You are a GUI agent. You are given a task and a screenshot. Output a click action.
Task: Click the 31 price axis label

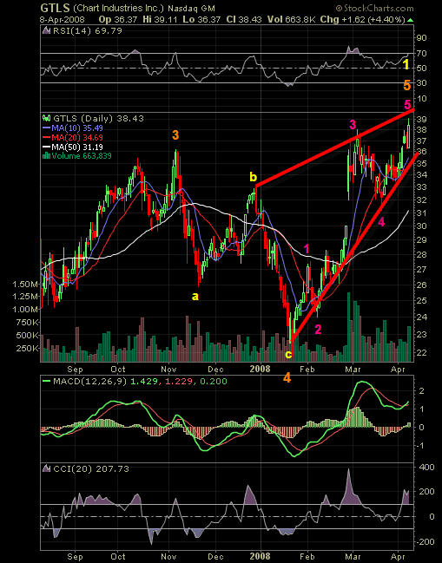pyautogui.click(x=422, y=213)
